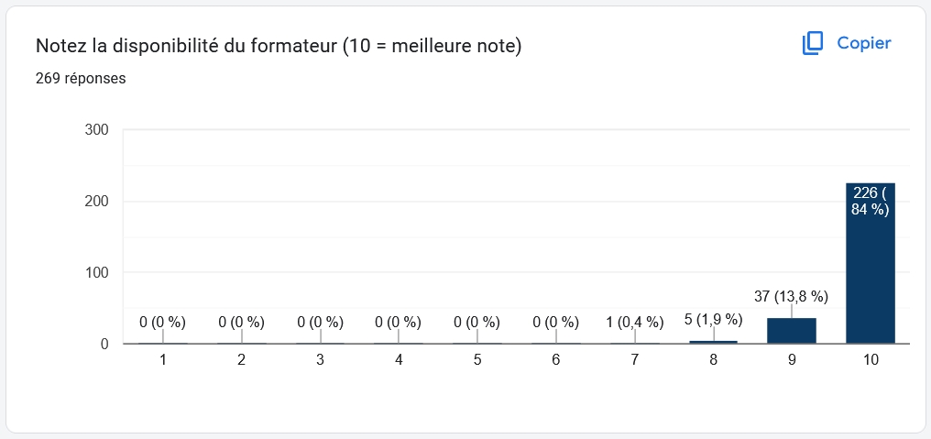The image size is (931, 439).
Task: Click the "0 (0 %)" label above rating 3
Action: pos(320,322)
